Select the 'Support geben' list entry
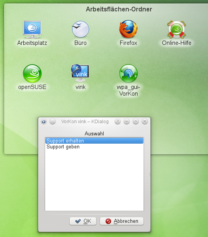Viewport: 208px width, 237px height. point(94,147)
